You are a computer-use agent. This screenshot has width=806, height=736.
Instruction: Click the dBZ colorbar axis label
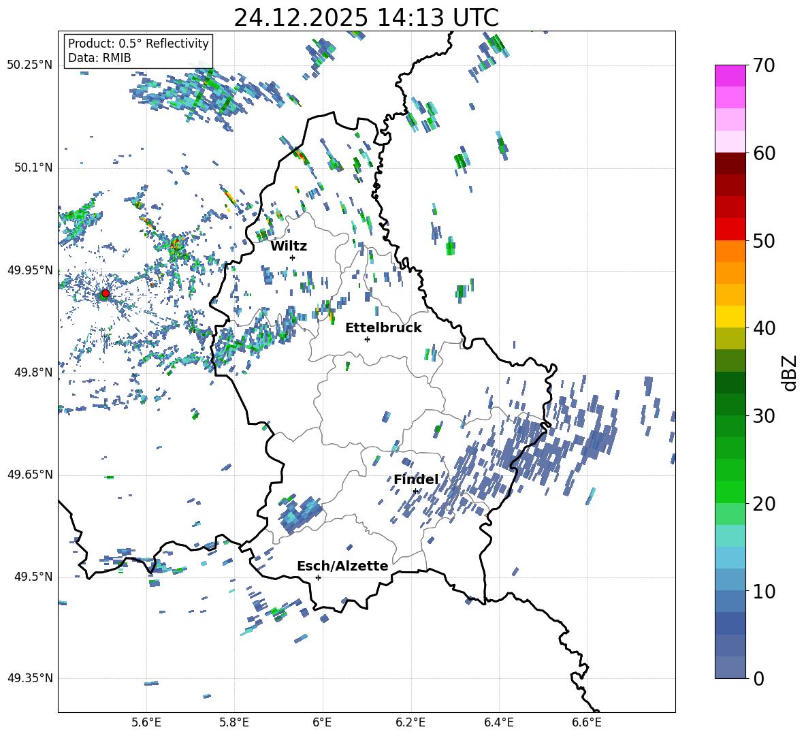[x=789, y=372]
